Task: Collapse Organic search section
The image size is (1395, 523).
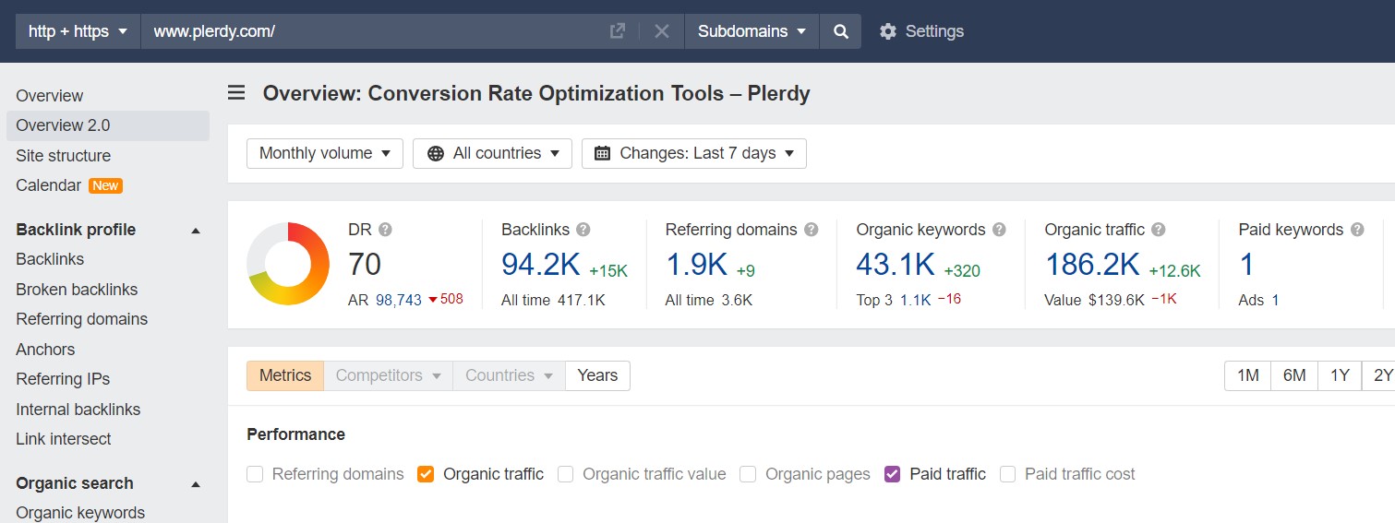Action: [x=196, y=484]
